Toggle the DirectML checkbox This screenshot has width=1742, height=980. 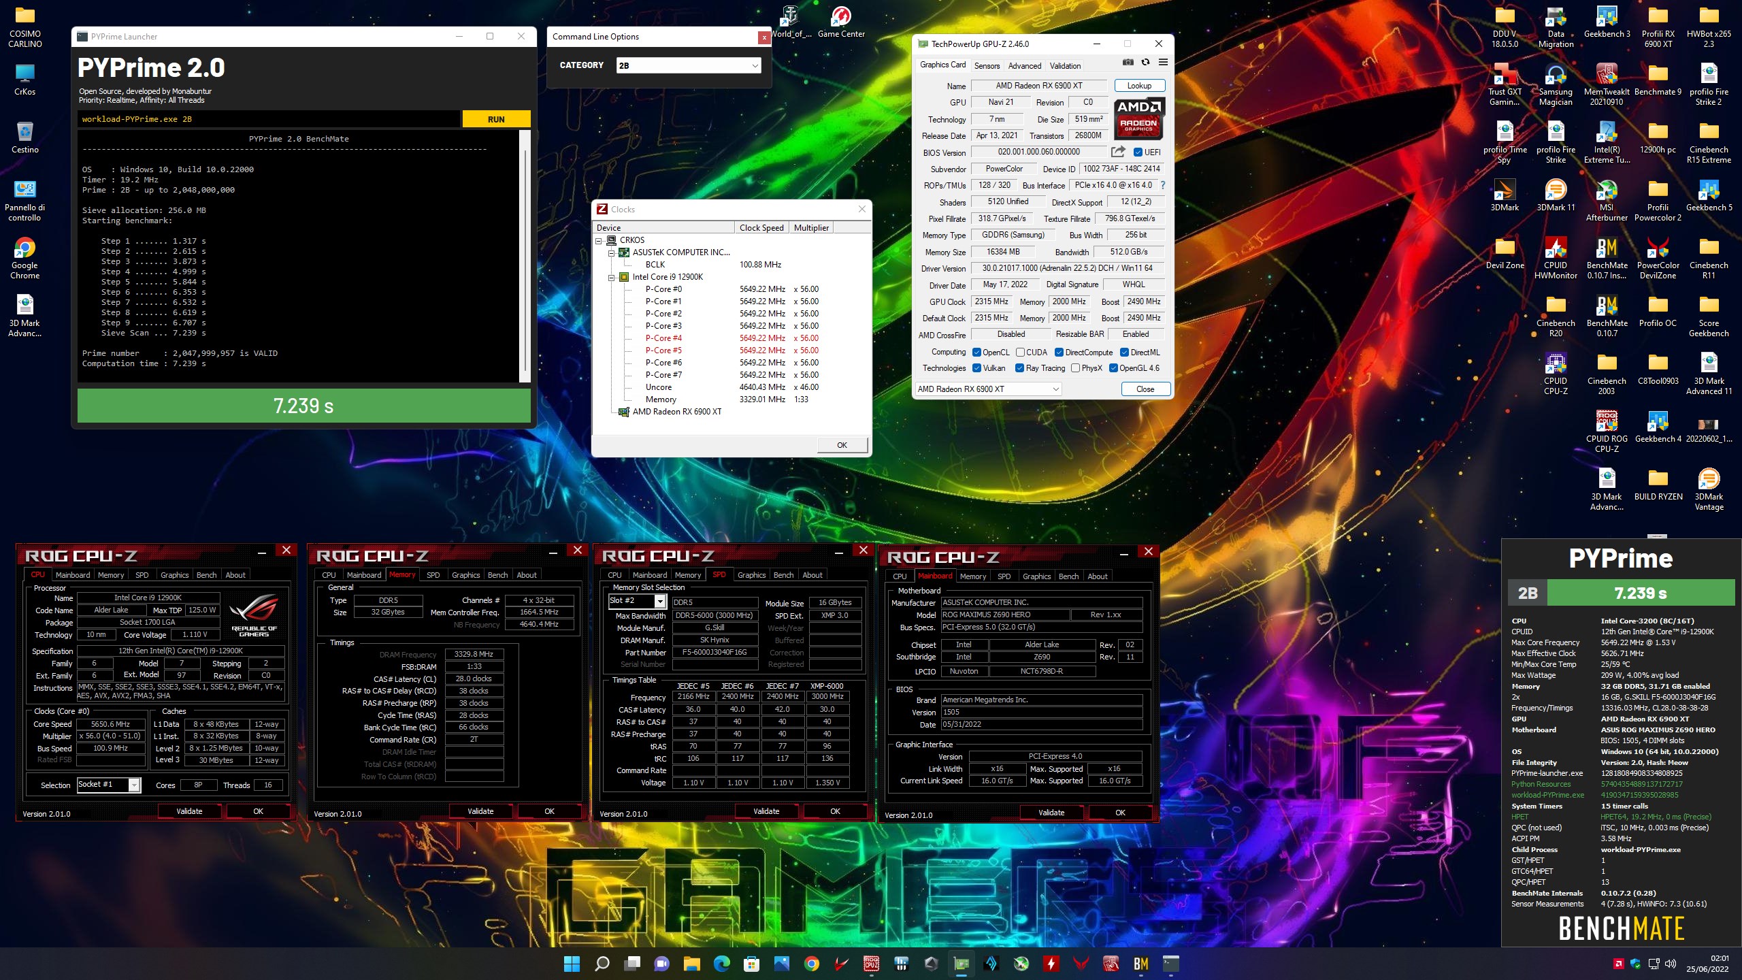pyautogui.click(x=1124, y=352)
